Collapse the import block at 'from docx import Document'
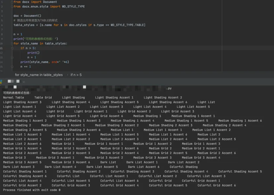Image resolution: width=274 pixels, height=195 pixels. (12, 2)
